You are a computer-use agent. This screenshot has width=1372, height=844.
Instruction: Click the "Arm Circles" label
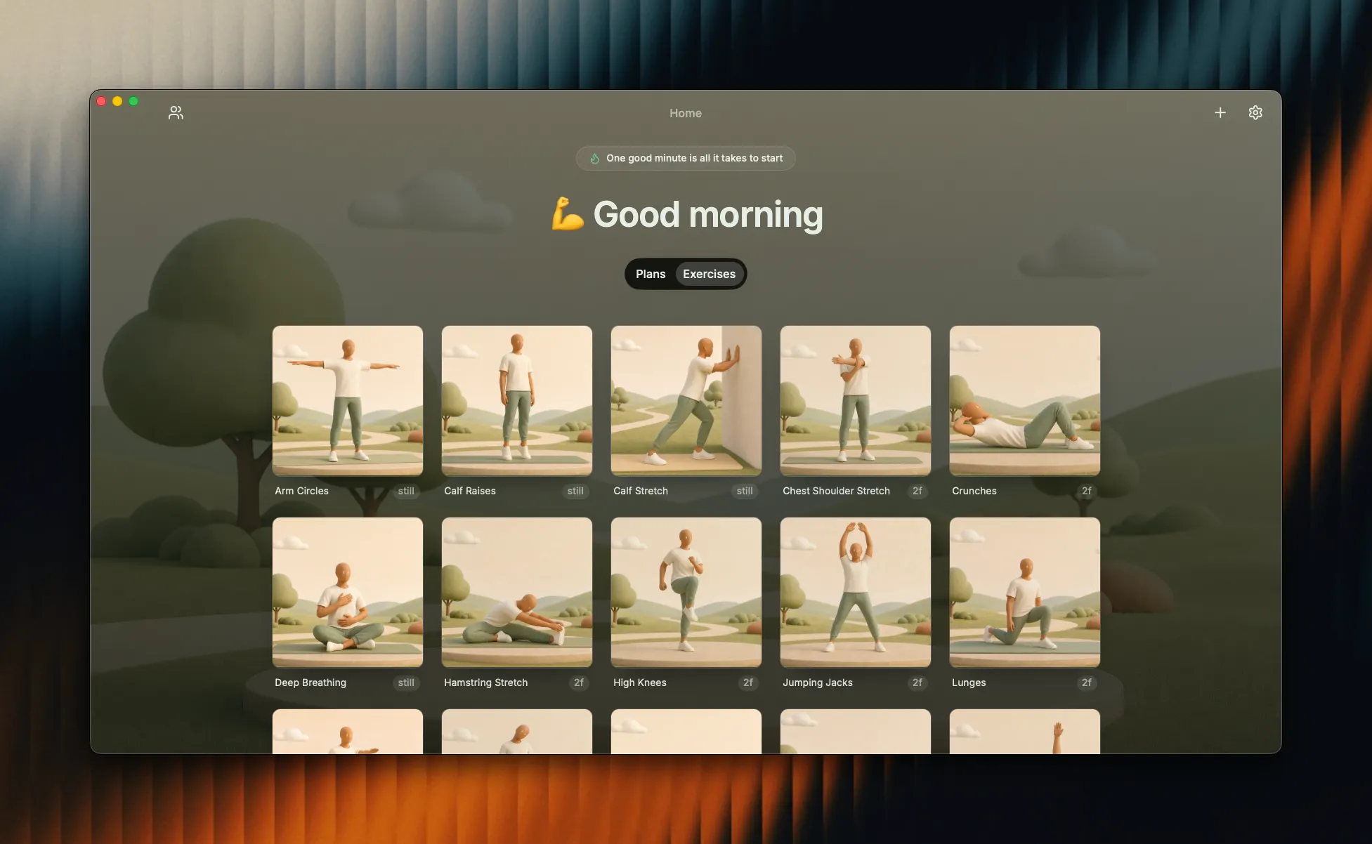pyautogui.click(x=302, y=491)
